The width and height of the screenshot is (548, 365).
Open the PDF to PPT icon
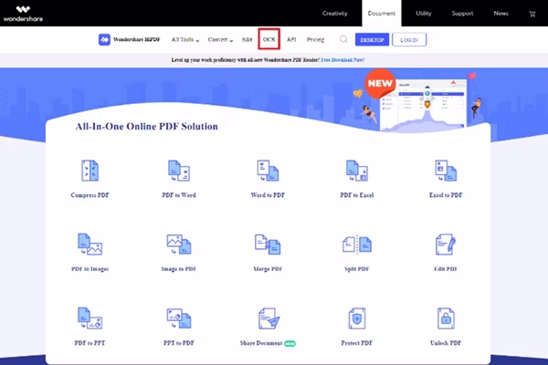point(90,318)
